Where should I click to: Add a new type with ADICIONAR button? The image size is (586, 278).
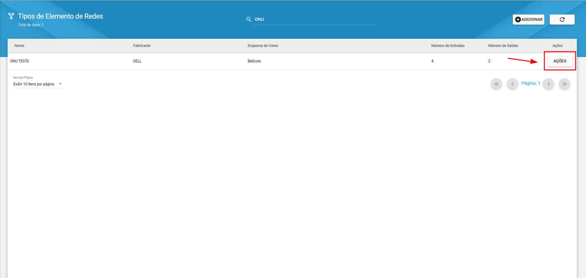tap(529, 20)
